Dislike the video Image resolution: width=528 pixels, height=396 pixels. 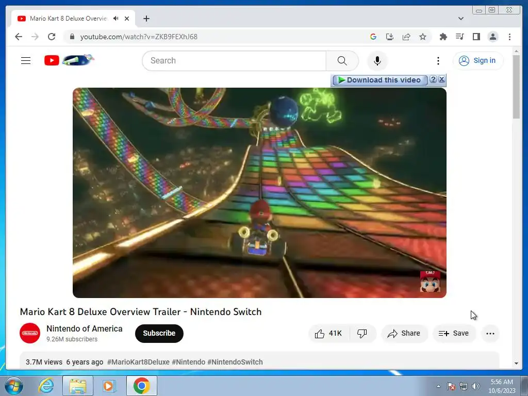coord(362,334)
